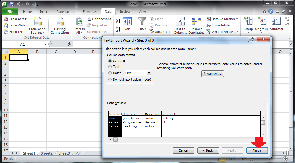This screenshot has height=163, width=295.
Task: Select the position column in preview
Action: click(134, 124)
